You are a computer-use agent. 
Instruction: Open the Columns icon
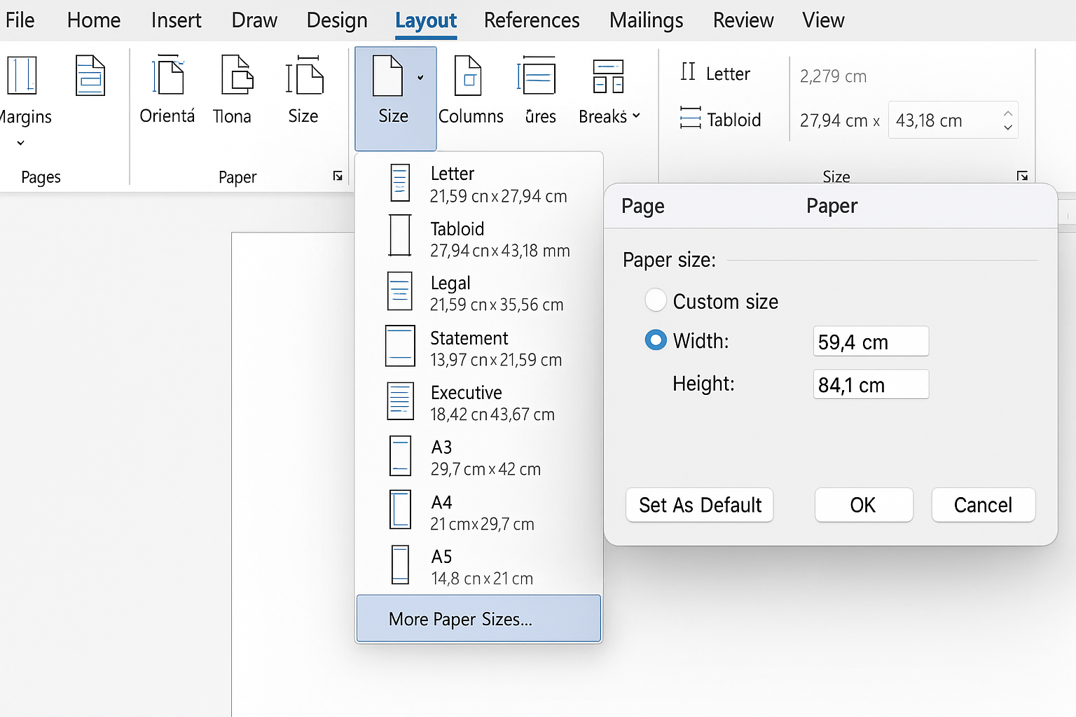click(x=468, y=76)
